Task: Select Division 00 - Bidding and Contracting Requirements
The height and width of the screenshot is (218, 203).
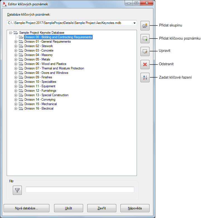Action: (x=58, y=37)
